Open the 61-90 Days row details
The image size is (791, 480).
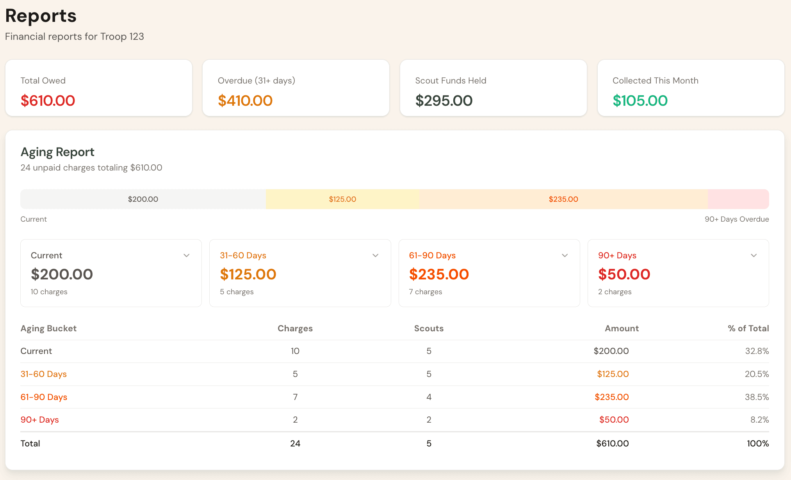pyautogui.click(x=44, y=397)
